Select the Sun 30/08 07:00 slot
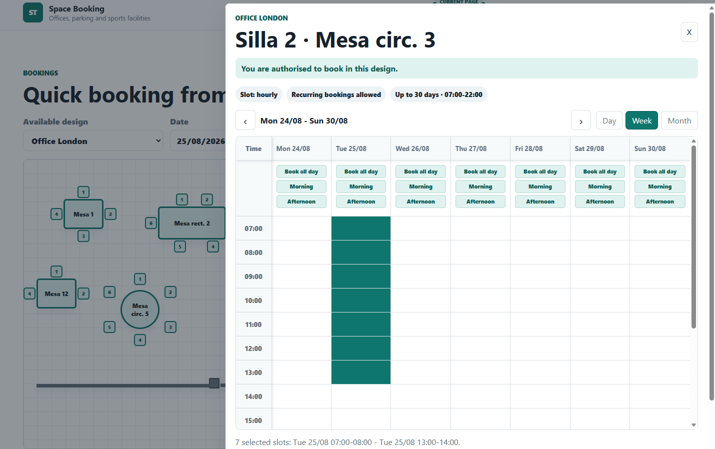Image resolution: width=715 pixels, height=449 pixels. point(660,228)
